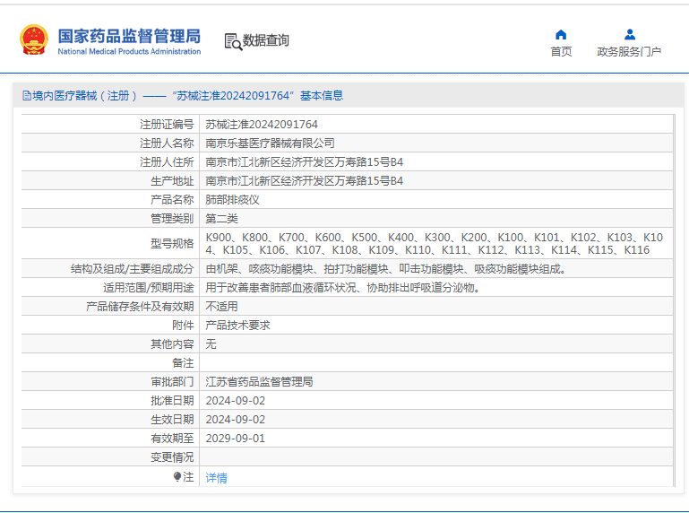
Task: Select 批准日期 value 2024-09-02
Action: [236, 401]
